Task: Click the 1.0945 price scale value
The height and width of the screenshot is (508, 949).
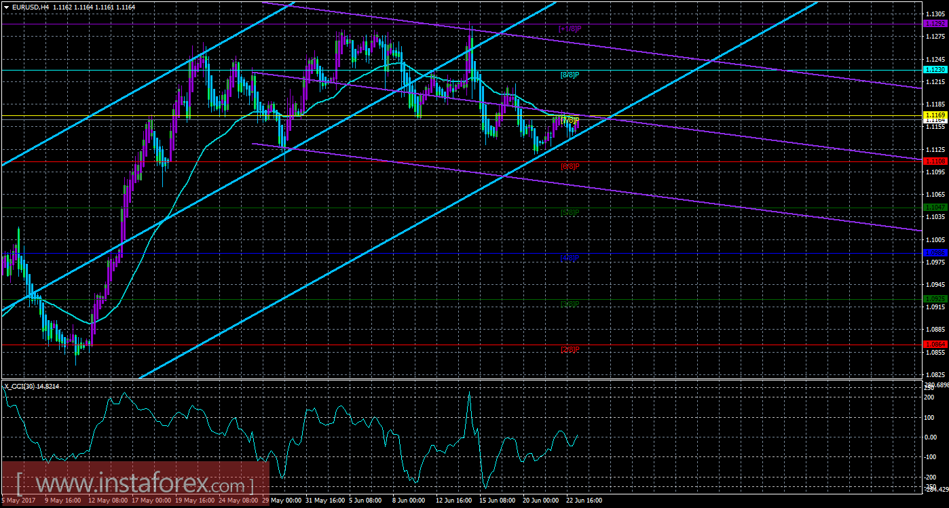Action: (935, 285)
